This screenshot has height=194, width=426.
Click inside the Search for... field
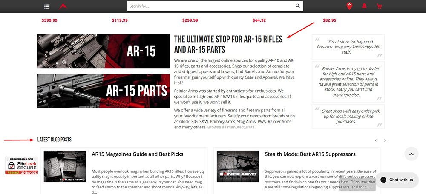(211, 6)
